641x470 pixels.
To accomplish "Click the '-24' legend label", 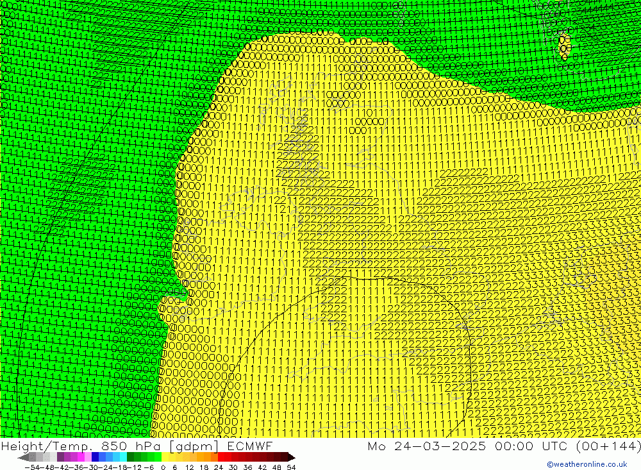I will (106, 467).
